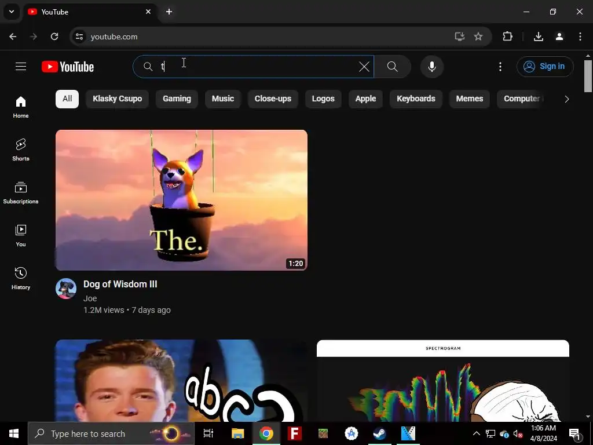593x445 pixels.
Task: Click the page vertical scrollbar thumb
Action: (588, 76)
